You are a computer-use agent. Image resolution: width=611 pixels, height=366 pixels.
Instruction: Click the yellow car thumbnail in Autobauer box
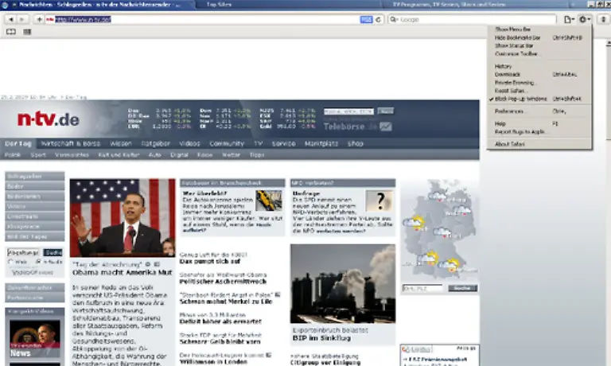[269, 201]
